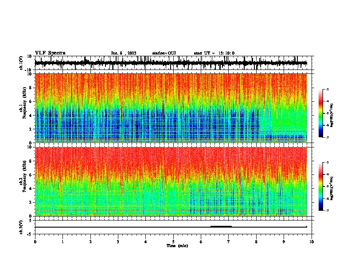351x271 pixels.
Task: Click the ch.1 log PSD color scale bar
Action: (321, 113)
